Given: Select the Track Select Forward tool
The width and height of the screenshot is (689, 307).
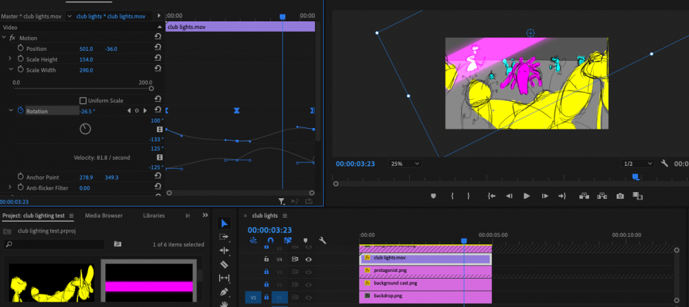Looking at the screenshot, I should 224,237.
